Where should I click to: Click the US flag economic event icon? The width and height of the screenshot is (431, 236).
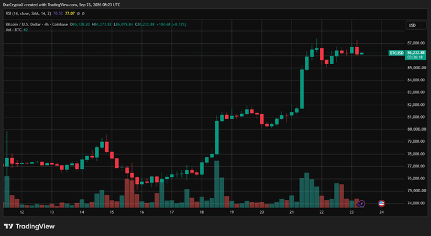click(382, 204)
